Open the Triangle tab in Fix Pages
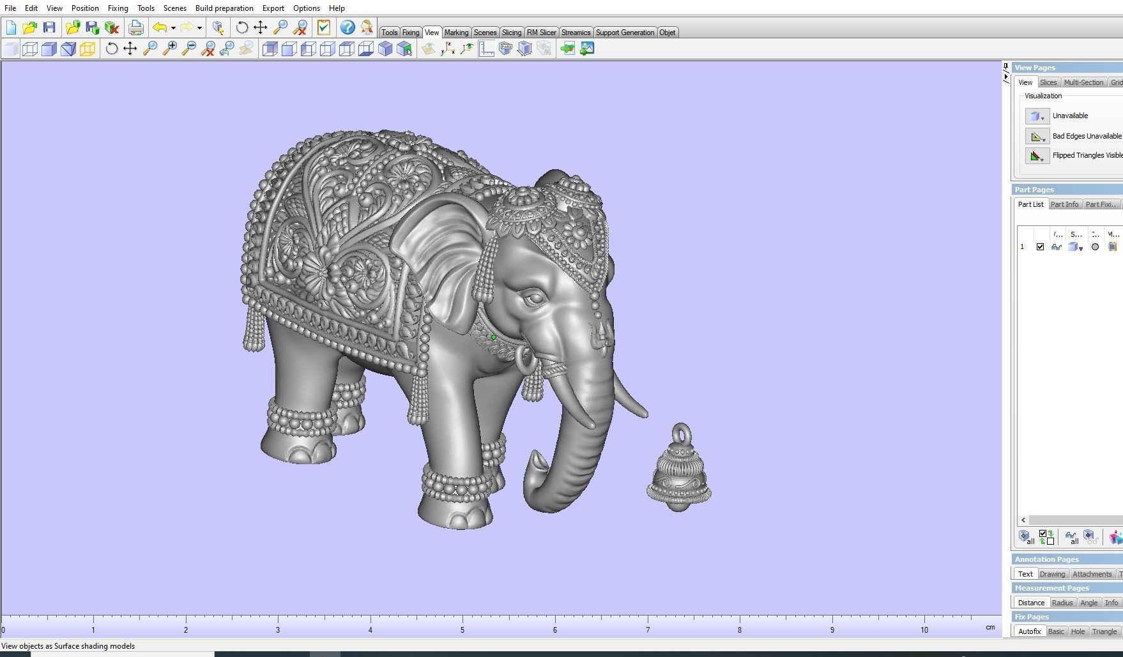Viewport: 1123px width, 657px height. 1104,631
